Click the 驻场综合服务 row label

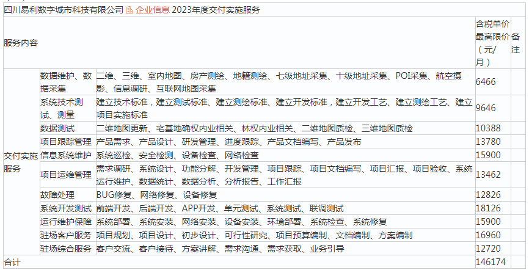tap(65, 249)
